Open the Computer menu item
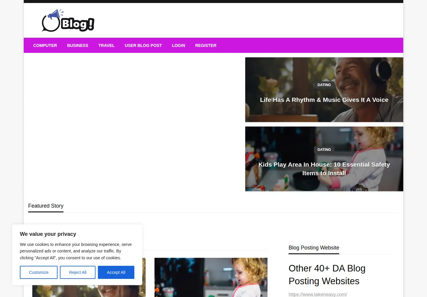427x297 pixels. 45,45
